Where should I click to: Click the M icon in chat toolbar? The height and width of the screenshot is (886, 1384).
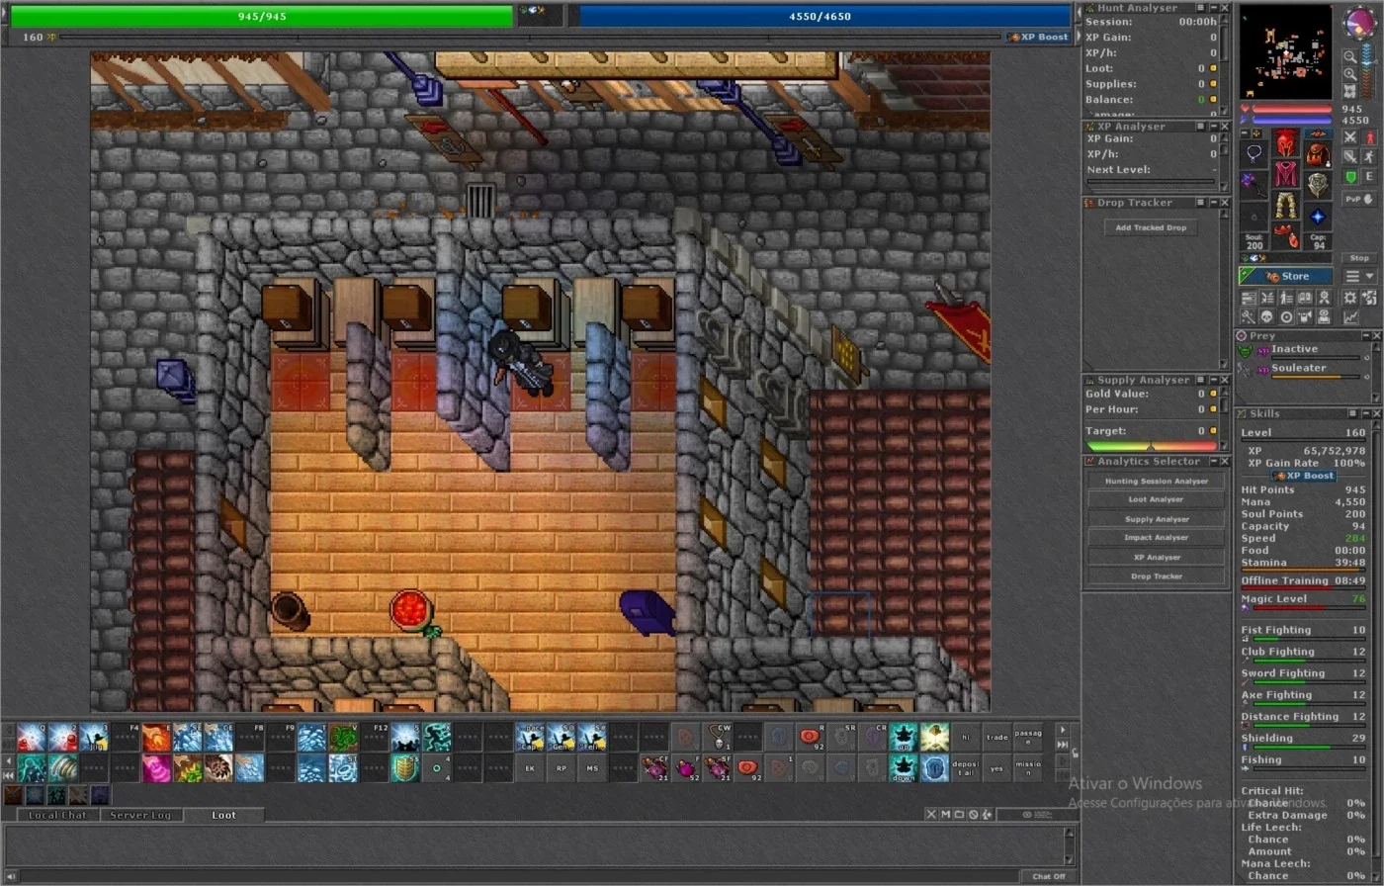tap(945, 814)
